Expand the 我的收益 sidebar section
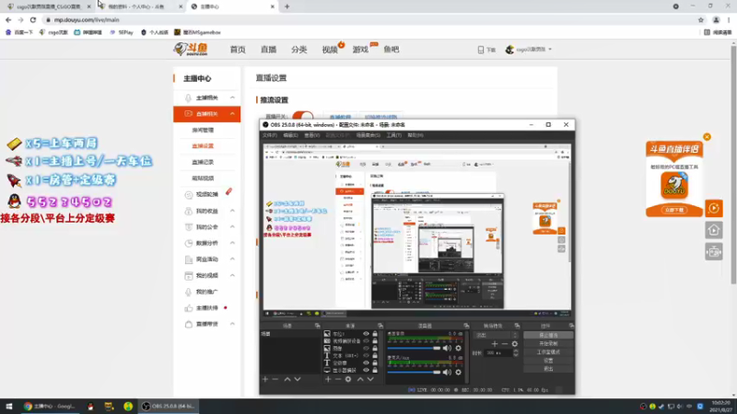The image size is (737, 414). [x=232, y=212]
